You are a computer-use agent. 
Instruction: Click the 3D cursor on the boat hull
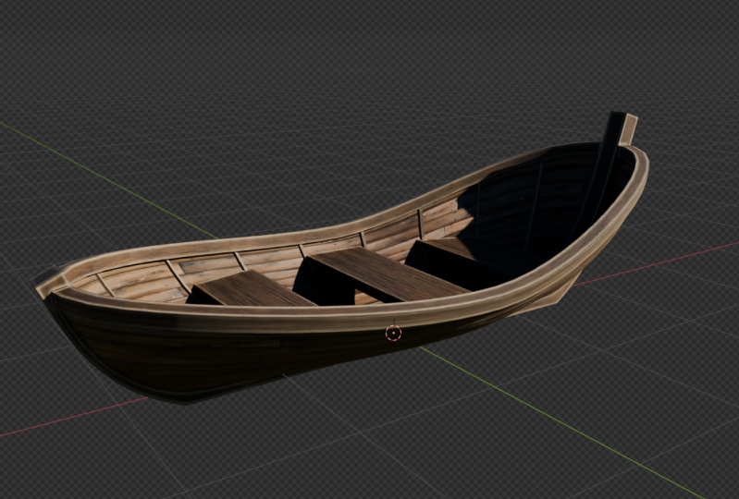coord(393,334)
